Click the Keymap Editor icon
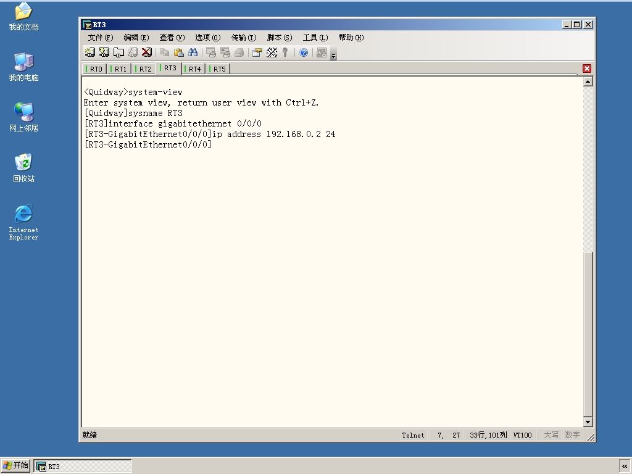632x474 pixels. coord(272,52)
